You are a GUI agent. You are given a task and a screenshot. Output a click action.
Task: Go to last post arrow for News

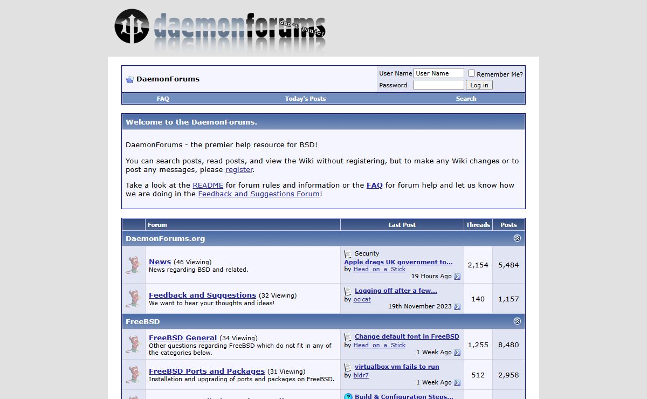click(457, 277)
